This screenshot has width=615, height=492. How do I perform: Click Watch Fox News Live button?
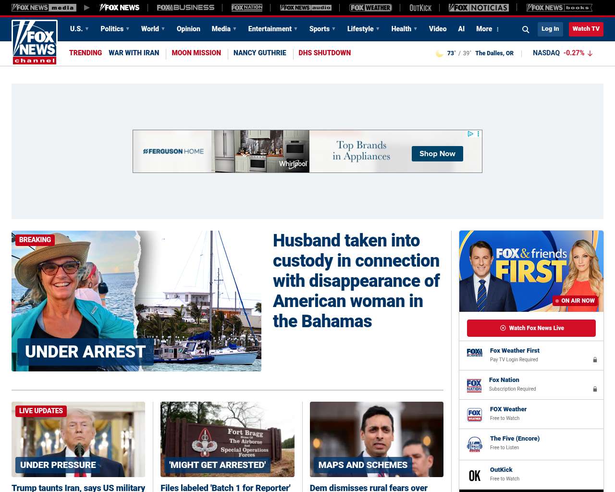coord(531,328)
